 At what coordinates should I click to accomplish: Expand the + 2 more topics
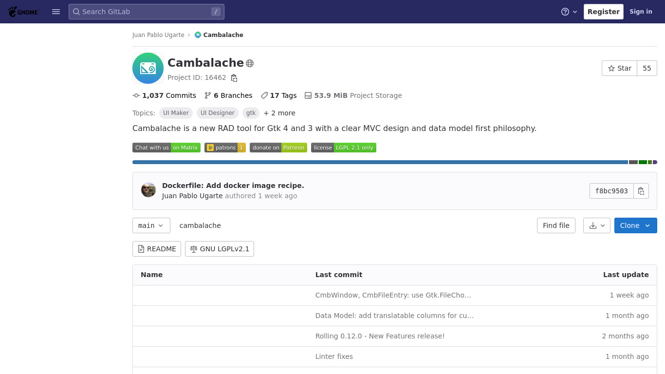tap(279, 113)
